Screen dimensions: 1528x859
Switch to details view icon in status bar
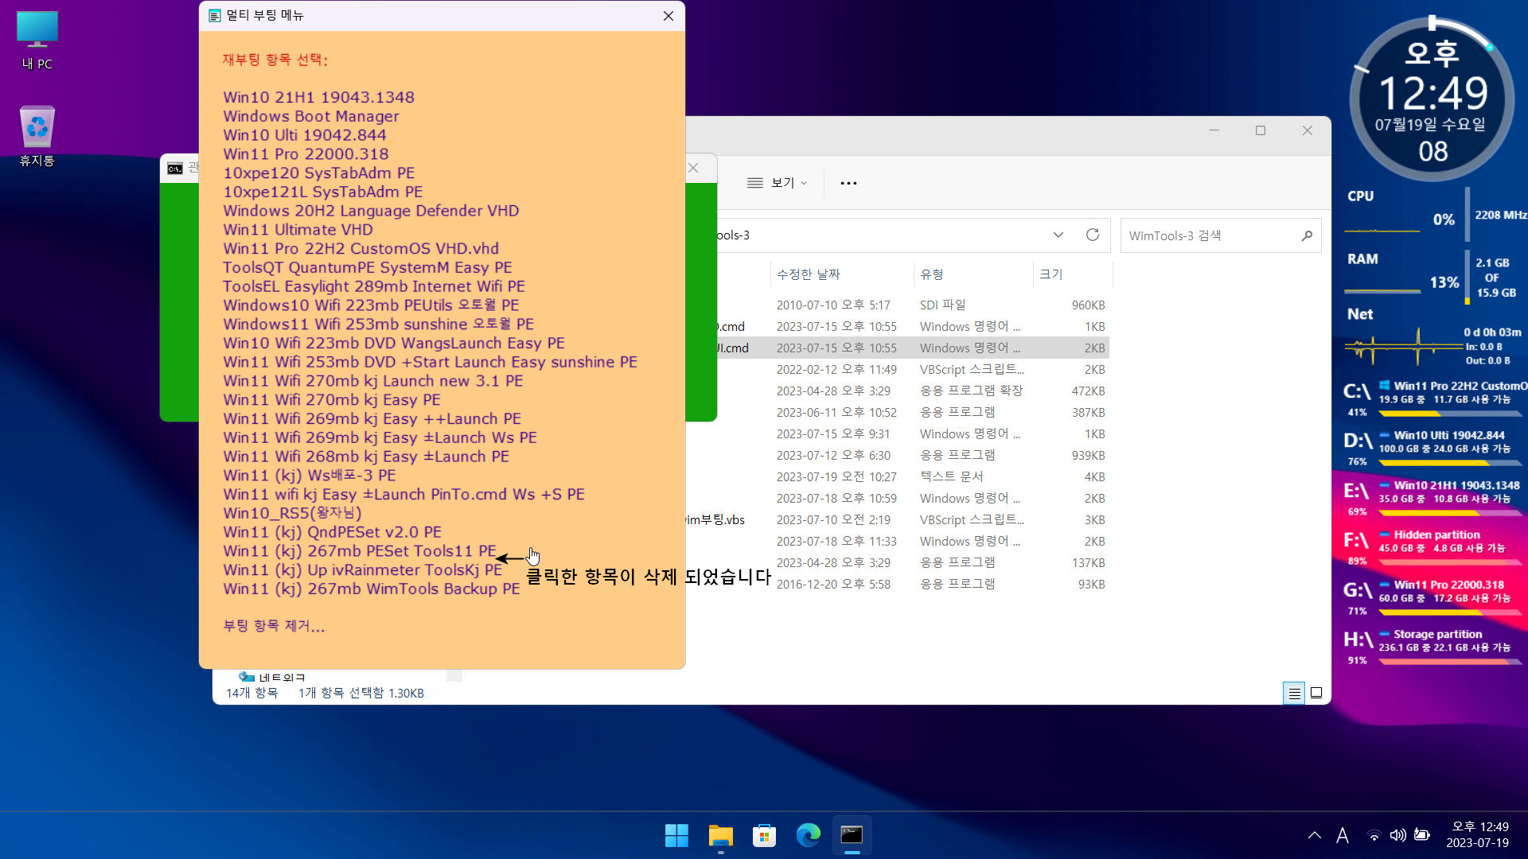(1294, 694)
